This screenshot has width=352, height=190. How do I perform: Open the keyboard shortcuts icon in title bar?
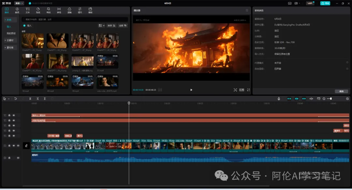coord(290,3)
